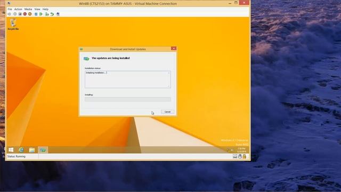Turn off the VM with the black circle icon
This screenshot has width=341, height=192.
point(20,14)
